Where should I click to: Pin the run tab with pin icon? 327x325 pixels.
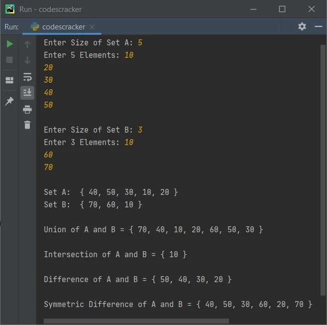(x=9, y=101)
